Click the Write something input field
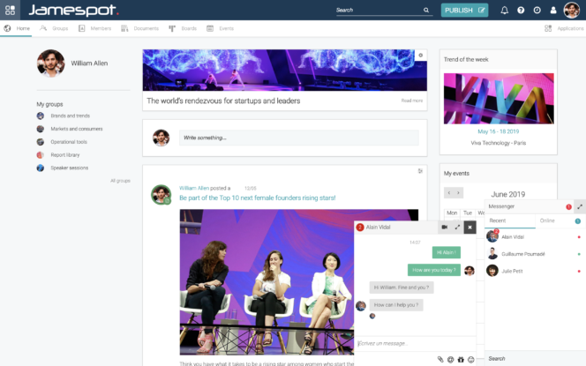Image resolution: width=586 pixels, height=366 pixels. click(298, 138)
